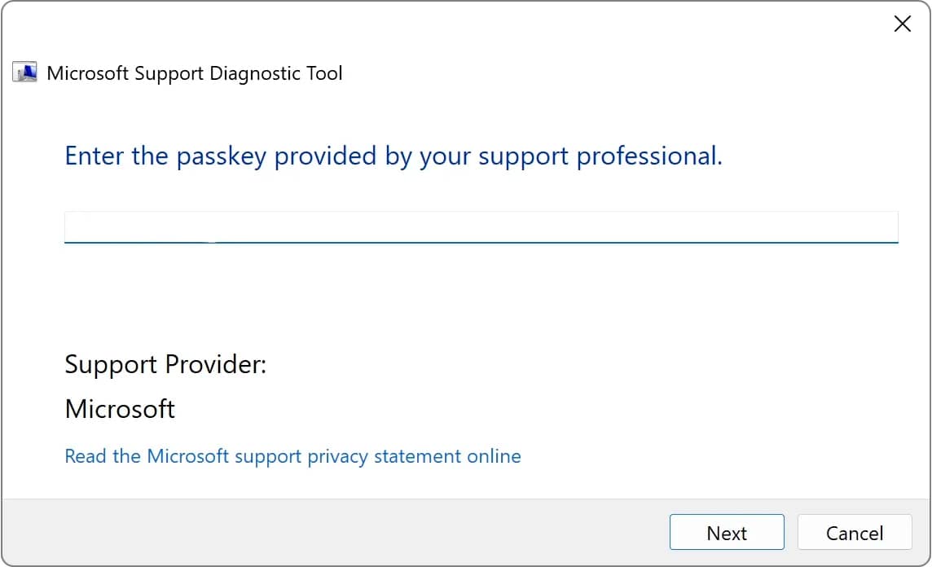This screenshot has height=567, width=932.
Task: Click the "Microsoft Support Diagnostic Tool" title text
Action: point(195,73)
